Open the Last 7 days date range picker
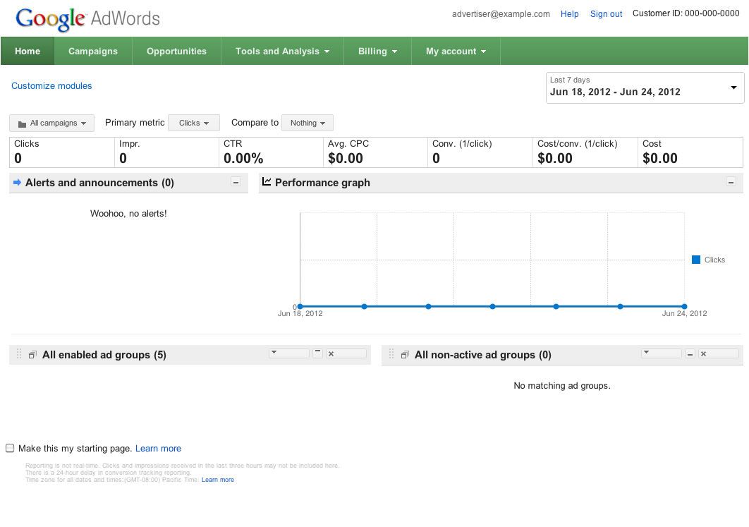 pos(645,87)
